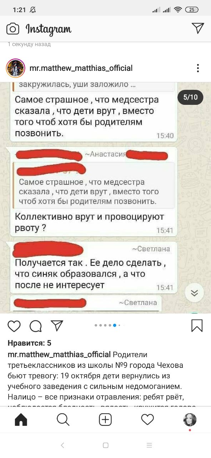The image size is (211, 458).
Task: Open the post's three-dot options menu
Action: (x=198, y=68)
